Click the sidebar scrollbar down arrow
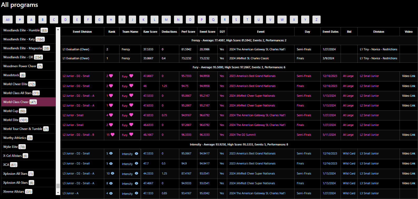 (58, 193)
